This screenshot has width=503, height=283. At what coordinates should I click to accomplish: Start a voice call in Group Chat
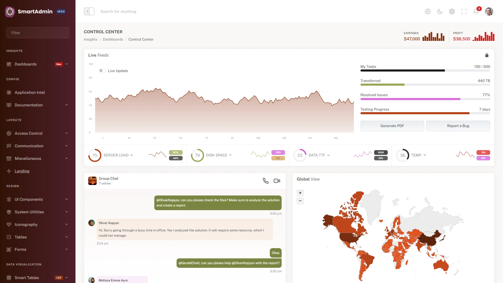click(266, 181)
